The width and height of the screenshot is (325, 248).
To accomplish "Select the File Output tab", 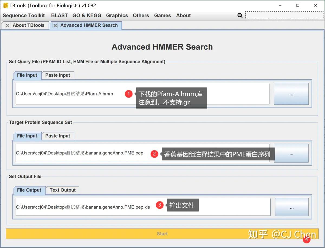I will coord(29,190).
